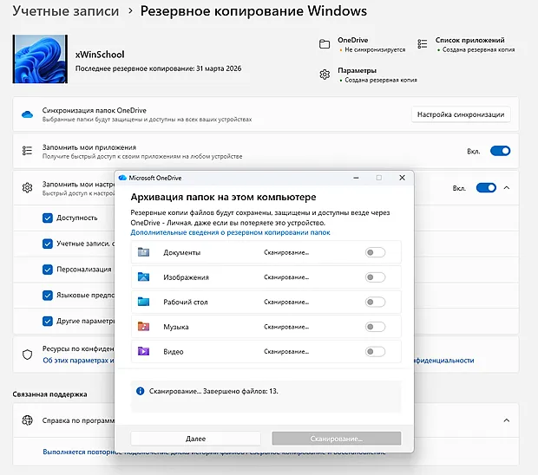Image resolution: width=538 pixels, height=475 pixels.
Task: Click the Рабочий стол folder name
Action: click(186, 302)
